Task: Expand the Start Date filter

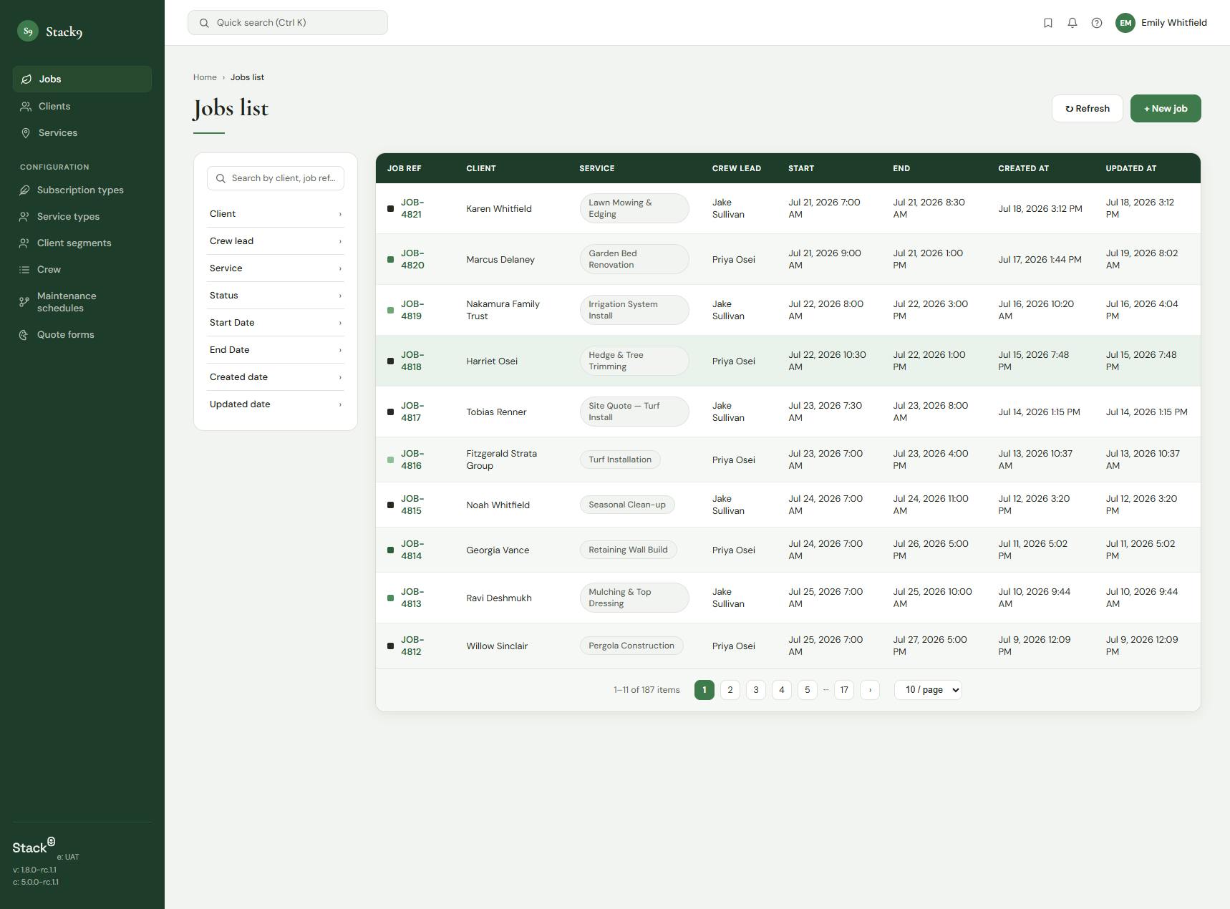Action: [x=276, y=323]
